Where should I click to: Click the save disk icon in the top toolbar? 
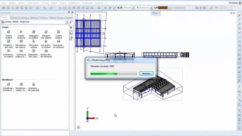point(22,8)
